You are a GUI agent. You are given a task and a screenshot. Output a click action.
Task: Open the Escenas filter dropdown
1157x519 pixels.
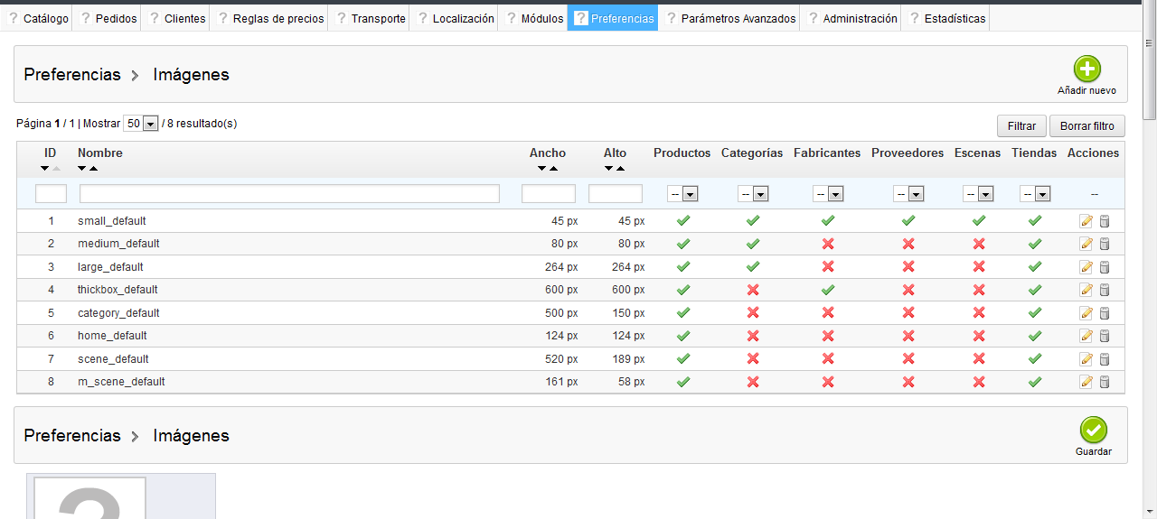[x=978, y=194]
